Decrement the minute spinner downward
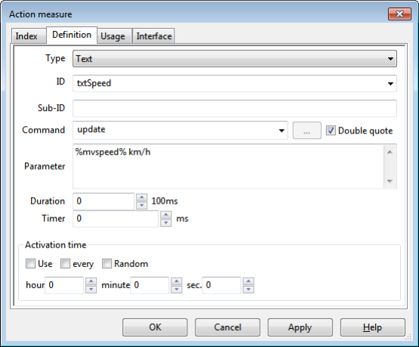 [x=177, y=289]
